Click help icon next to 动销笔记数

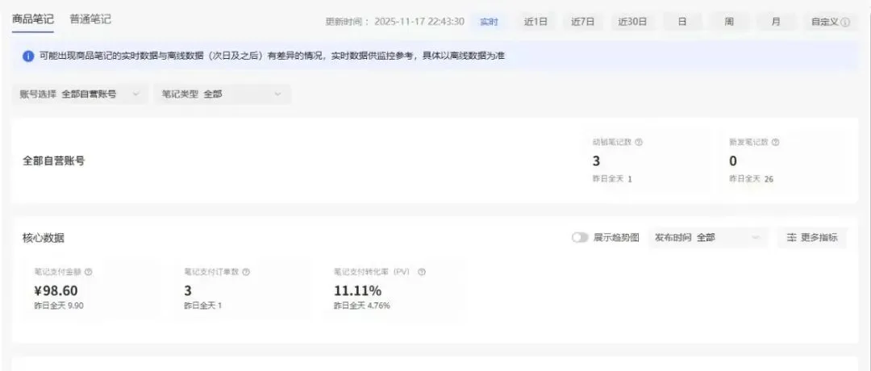tap(639, 142)
